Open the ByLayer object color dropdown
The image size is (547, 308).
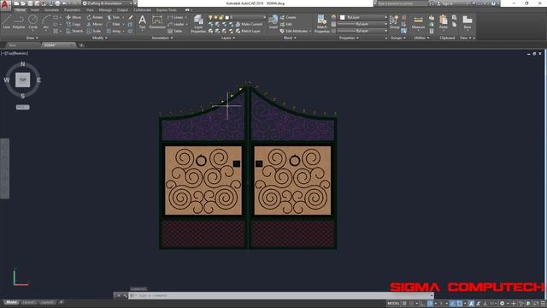click(x=363, y=17)
